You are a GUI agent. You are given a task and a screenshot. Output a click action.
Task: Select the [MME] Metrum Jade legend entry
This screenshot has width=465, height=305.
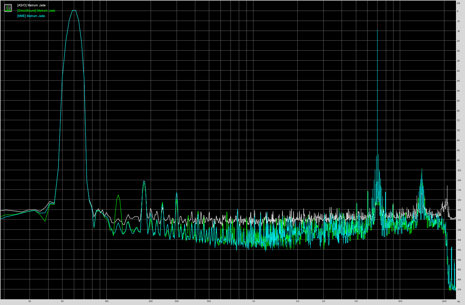30,16
